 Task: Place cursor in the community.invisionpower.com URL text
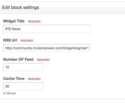[47, 48]
